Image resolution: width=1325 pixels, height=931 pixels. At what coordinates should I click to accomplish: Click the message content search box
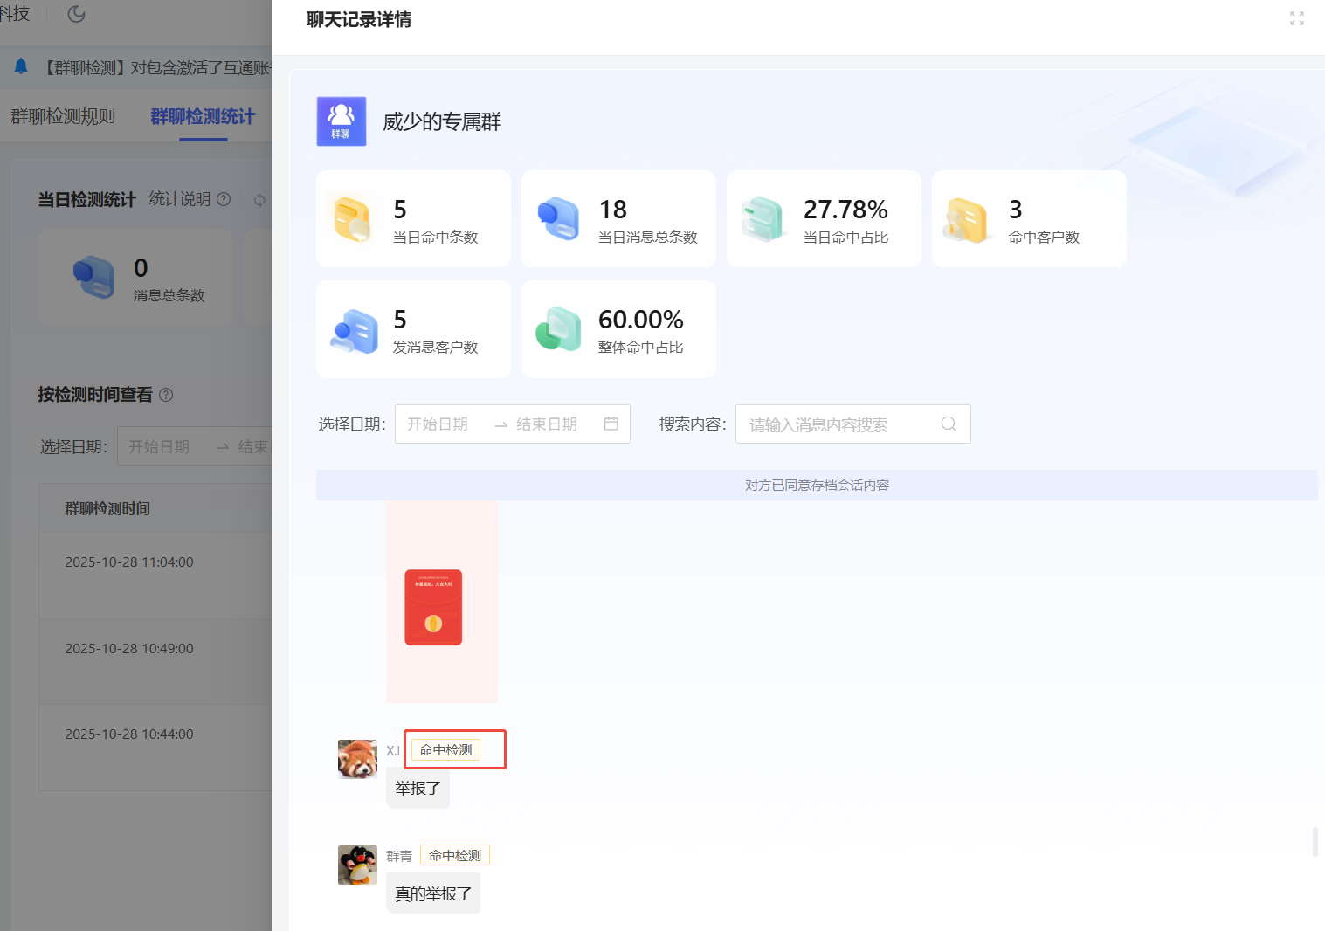pos(838,424)
